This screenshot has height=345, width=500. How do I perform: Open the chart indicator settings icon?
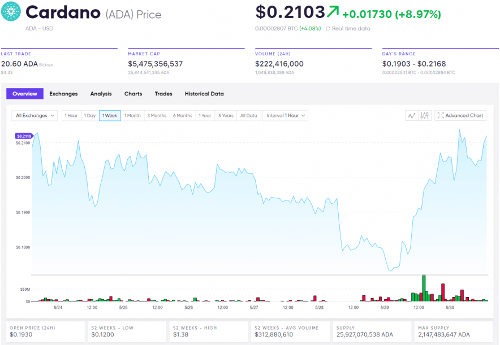coord(424,115)
